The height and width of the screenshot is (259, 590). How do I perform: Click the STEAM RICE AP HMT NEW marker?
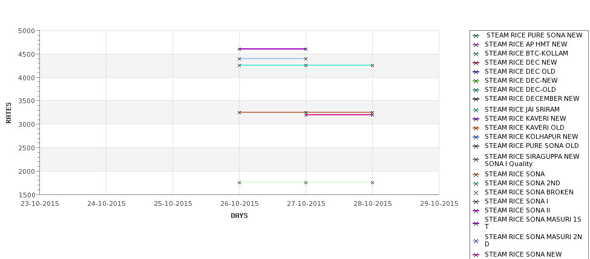[476, 45]
